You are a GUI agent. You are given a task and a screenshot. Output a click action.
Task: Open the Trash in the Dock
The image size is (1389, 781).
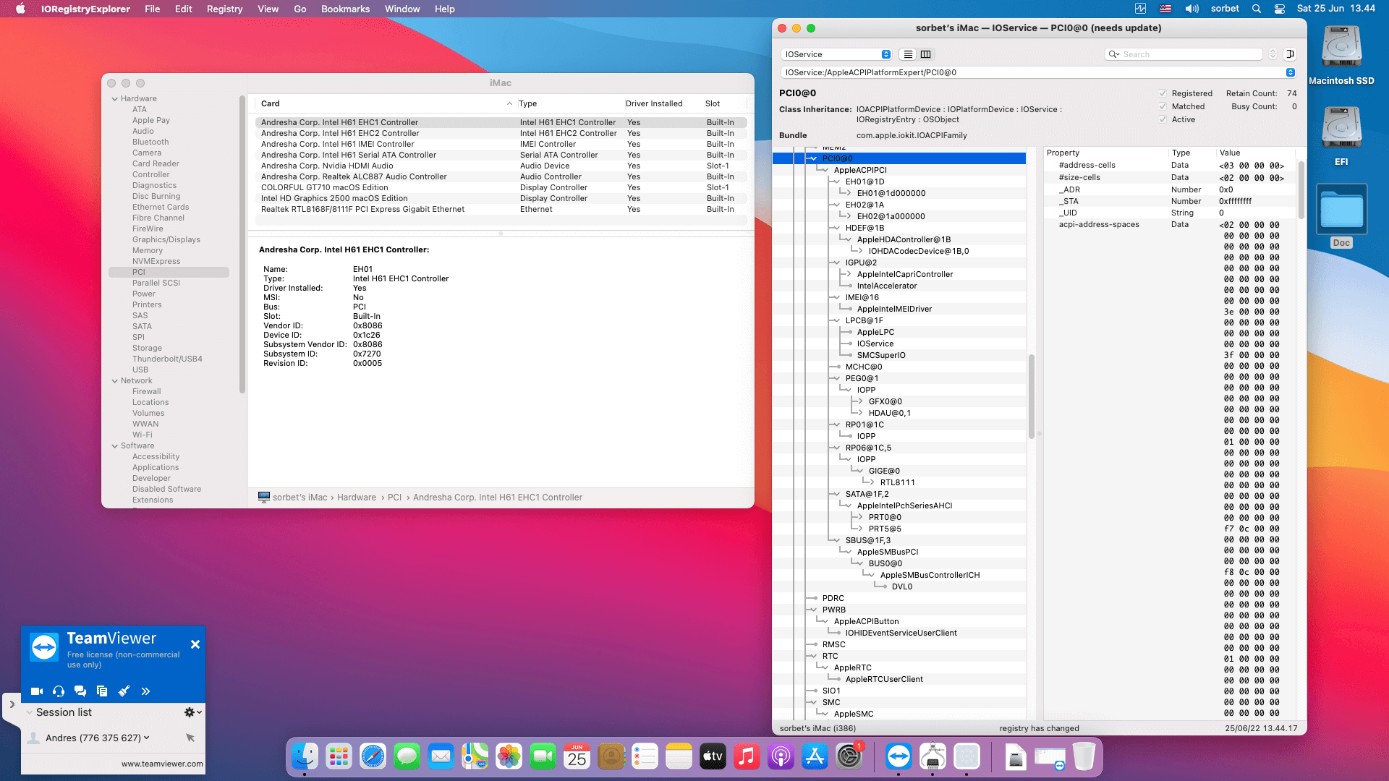click(1083, 757)
